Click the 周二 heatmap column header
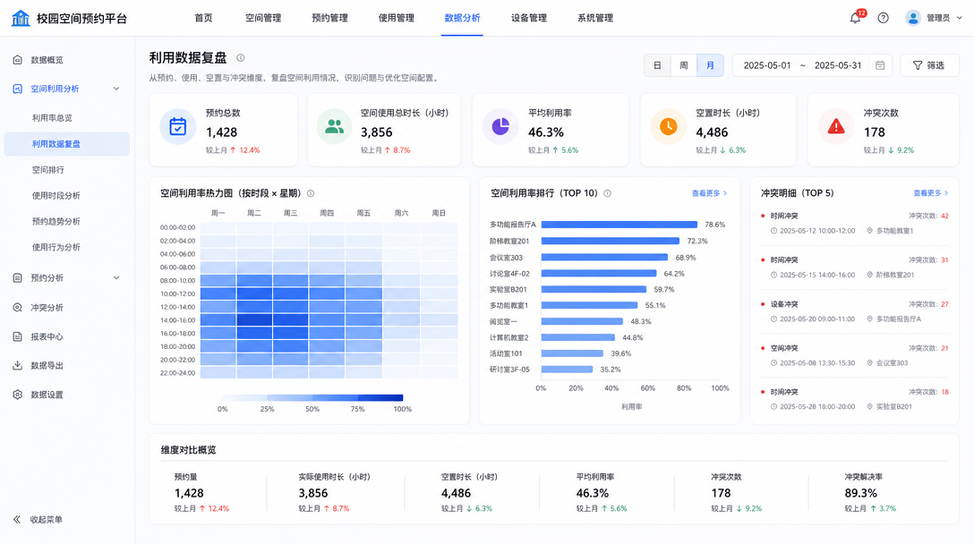This screenshot has height=544, width=974. 254,213
